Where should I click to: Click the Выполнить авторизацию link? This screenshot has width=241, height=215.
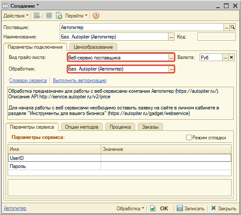[80, 80]
